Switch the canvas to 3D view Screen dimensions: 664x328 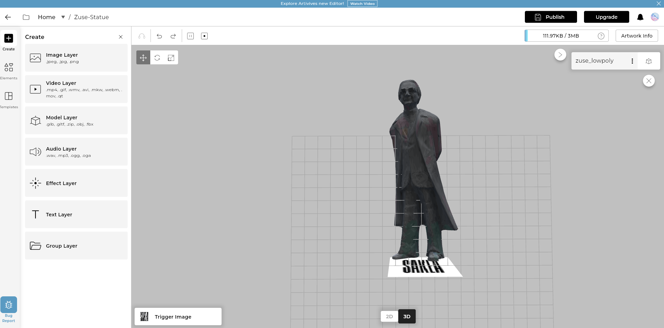(x=407, y=317)
